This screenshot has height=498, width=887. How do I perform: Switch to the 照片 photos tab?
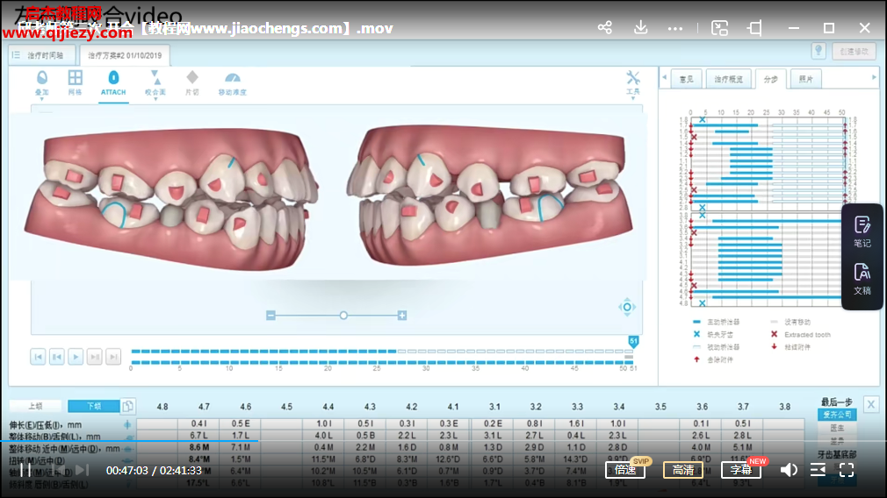[x=806, y=79]
